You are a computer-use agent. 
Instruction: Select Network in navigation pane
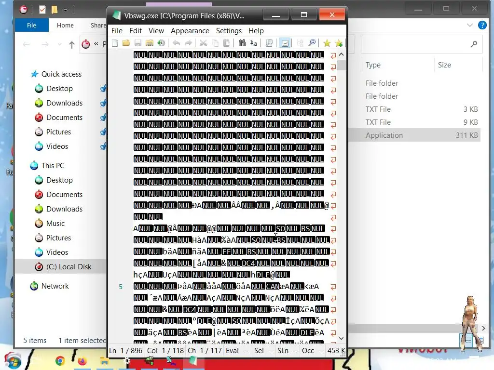[55, 286]
